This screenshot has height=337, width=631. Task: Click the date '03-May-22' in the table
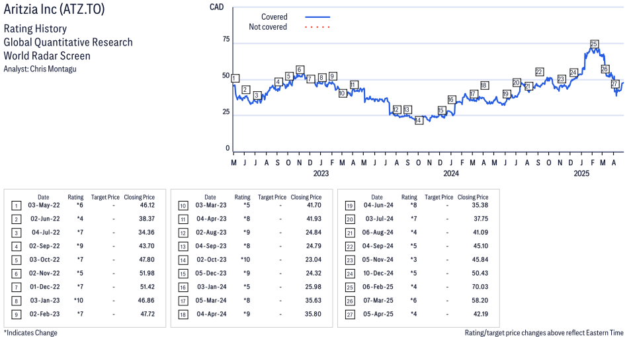pos(44,205)
